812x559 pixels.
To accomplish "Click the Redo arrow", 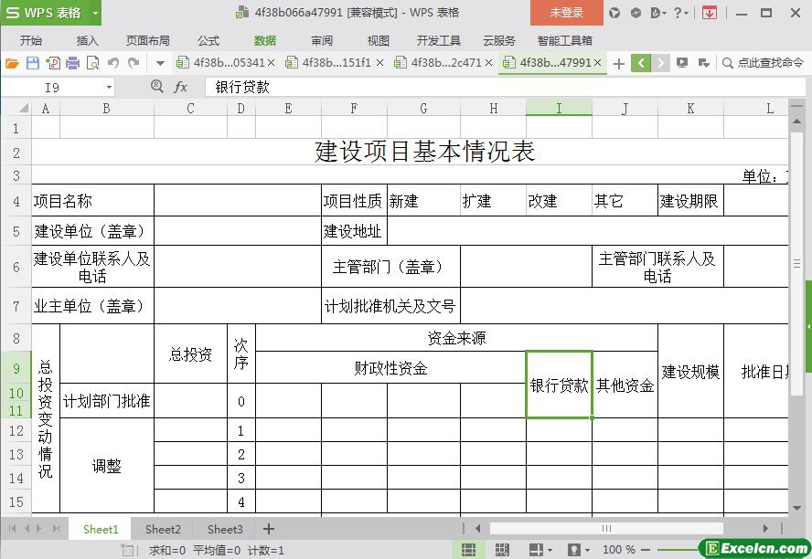I will tap(134, 63).
